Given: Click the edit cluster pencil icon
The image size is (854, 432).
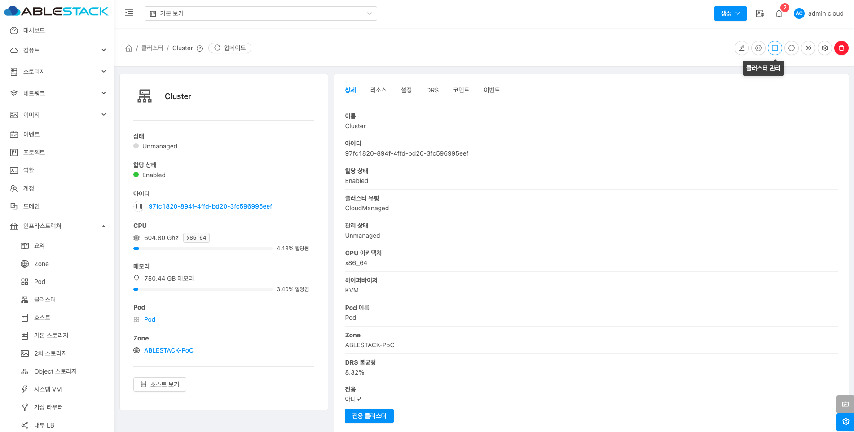Looking at the screenshot, I should point(741,48).
